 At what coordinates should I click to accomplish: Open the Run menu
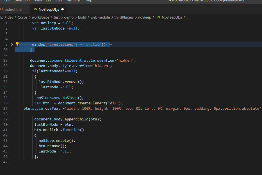58,1
